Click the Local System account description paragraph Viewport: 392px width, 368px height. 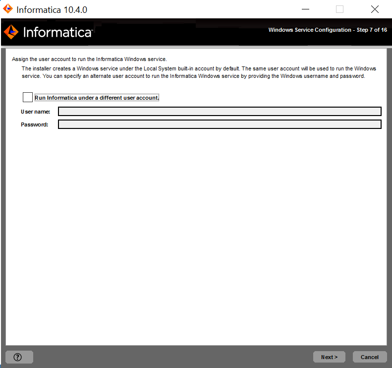(x=198, y=72)
